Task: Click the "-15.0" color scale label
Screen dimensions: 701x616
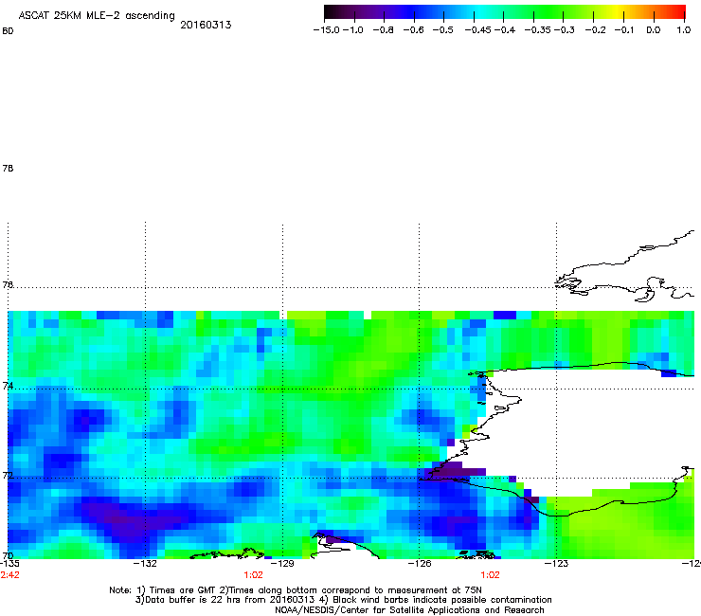Action: (327, 30)
